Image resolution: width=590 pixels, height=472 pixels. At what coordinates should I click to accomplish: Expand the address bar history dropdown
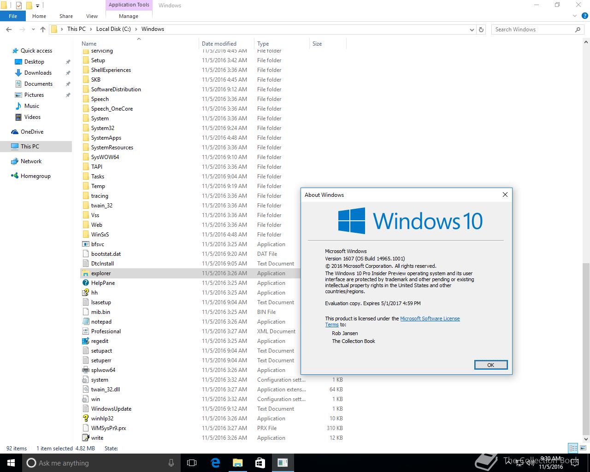pyautogui.click(x=472, y=29)
